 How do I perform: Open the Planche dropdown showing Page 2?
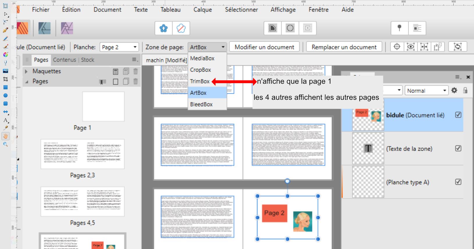pyautogui.click(x=119, y=47)
